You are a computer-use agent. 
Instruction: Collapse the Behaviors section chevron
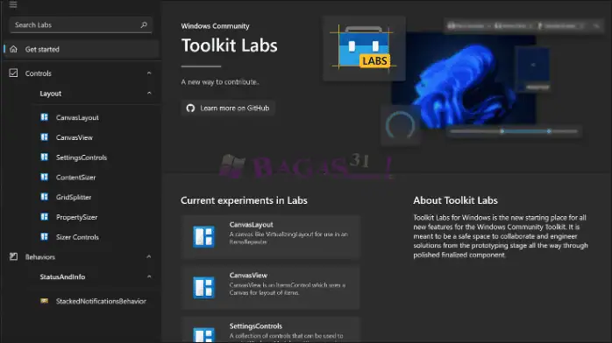149,257
